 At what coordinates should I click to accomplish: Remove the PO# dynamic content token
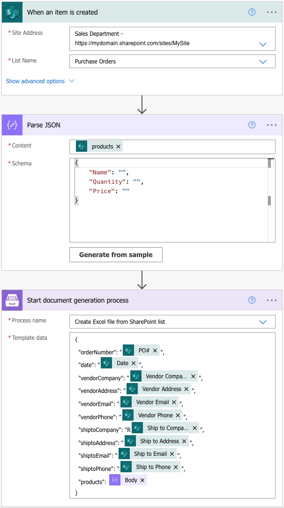tap(155, 351)
